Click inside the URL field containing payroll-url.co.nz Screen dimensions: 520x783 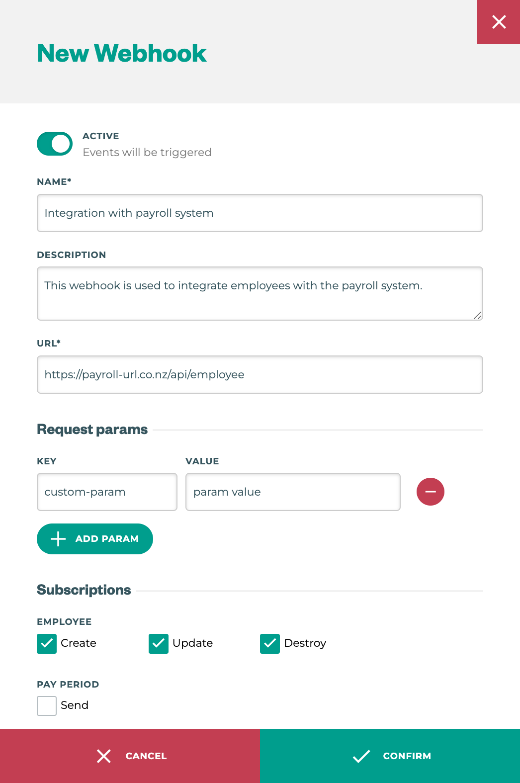pyautogui.click(x=260, y=374)
